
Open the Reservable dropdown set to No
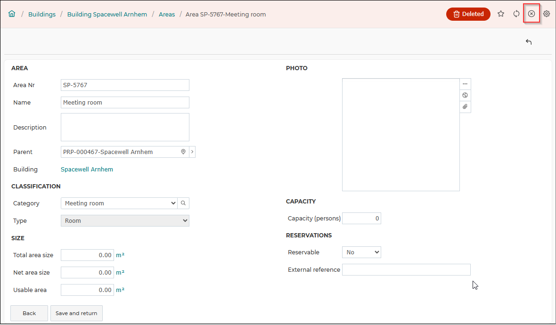(x=361, y=252)
